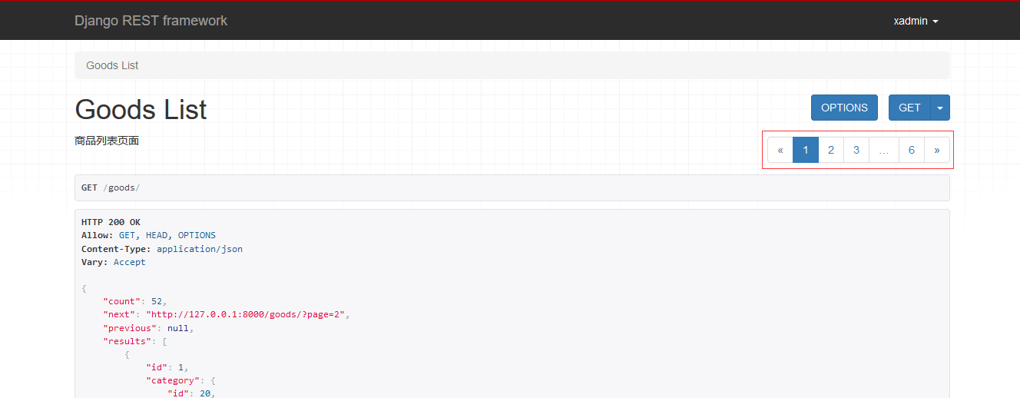Click the "application/json" content type value
The height and width of the screenshot is (398, 1020).
point(200,249)
